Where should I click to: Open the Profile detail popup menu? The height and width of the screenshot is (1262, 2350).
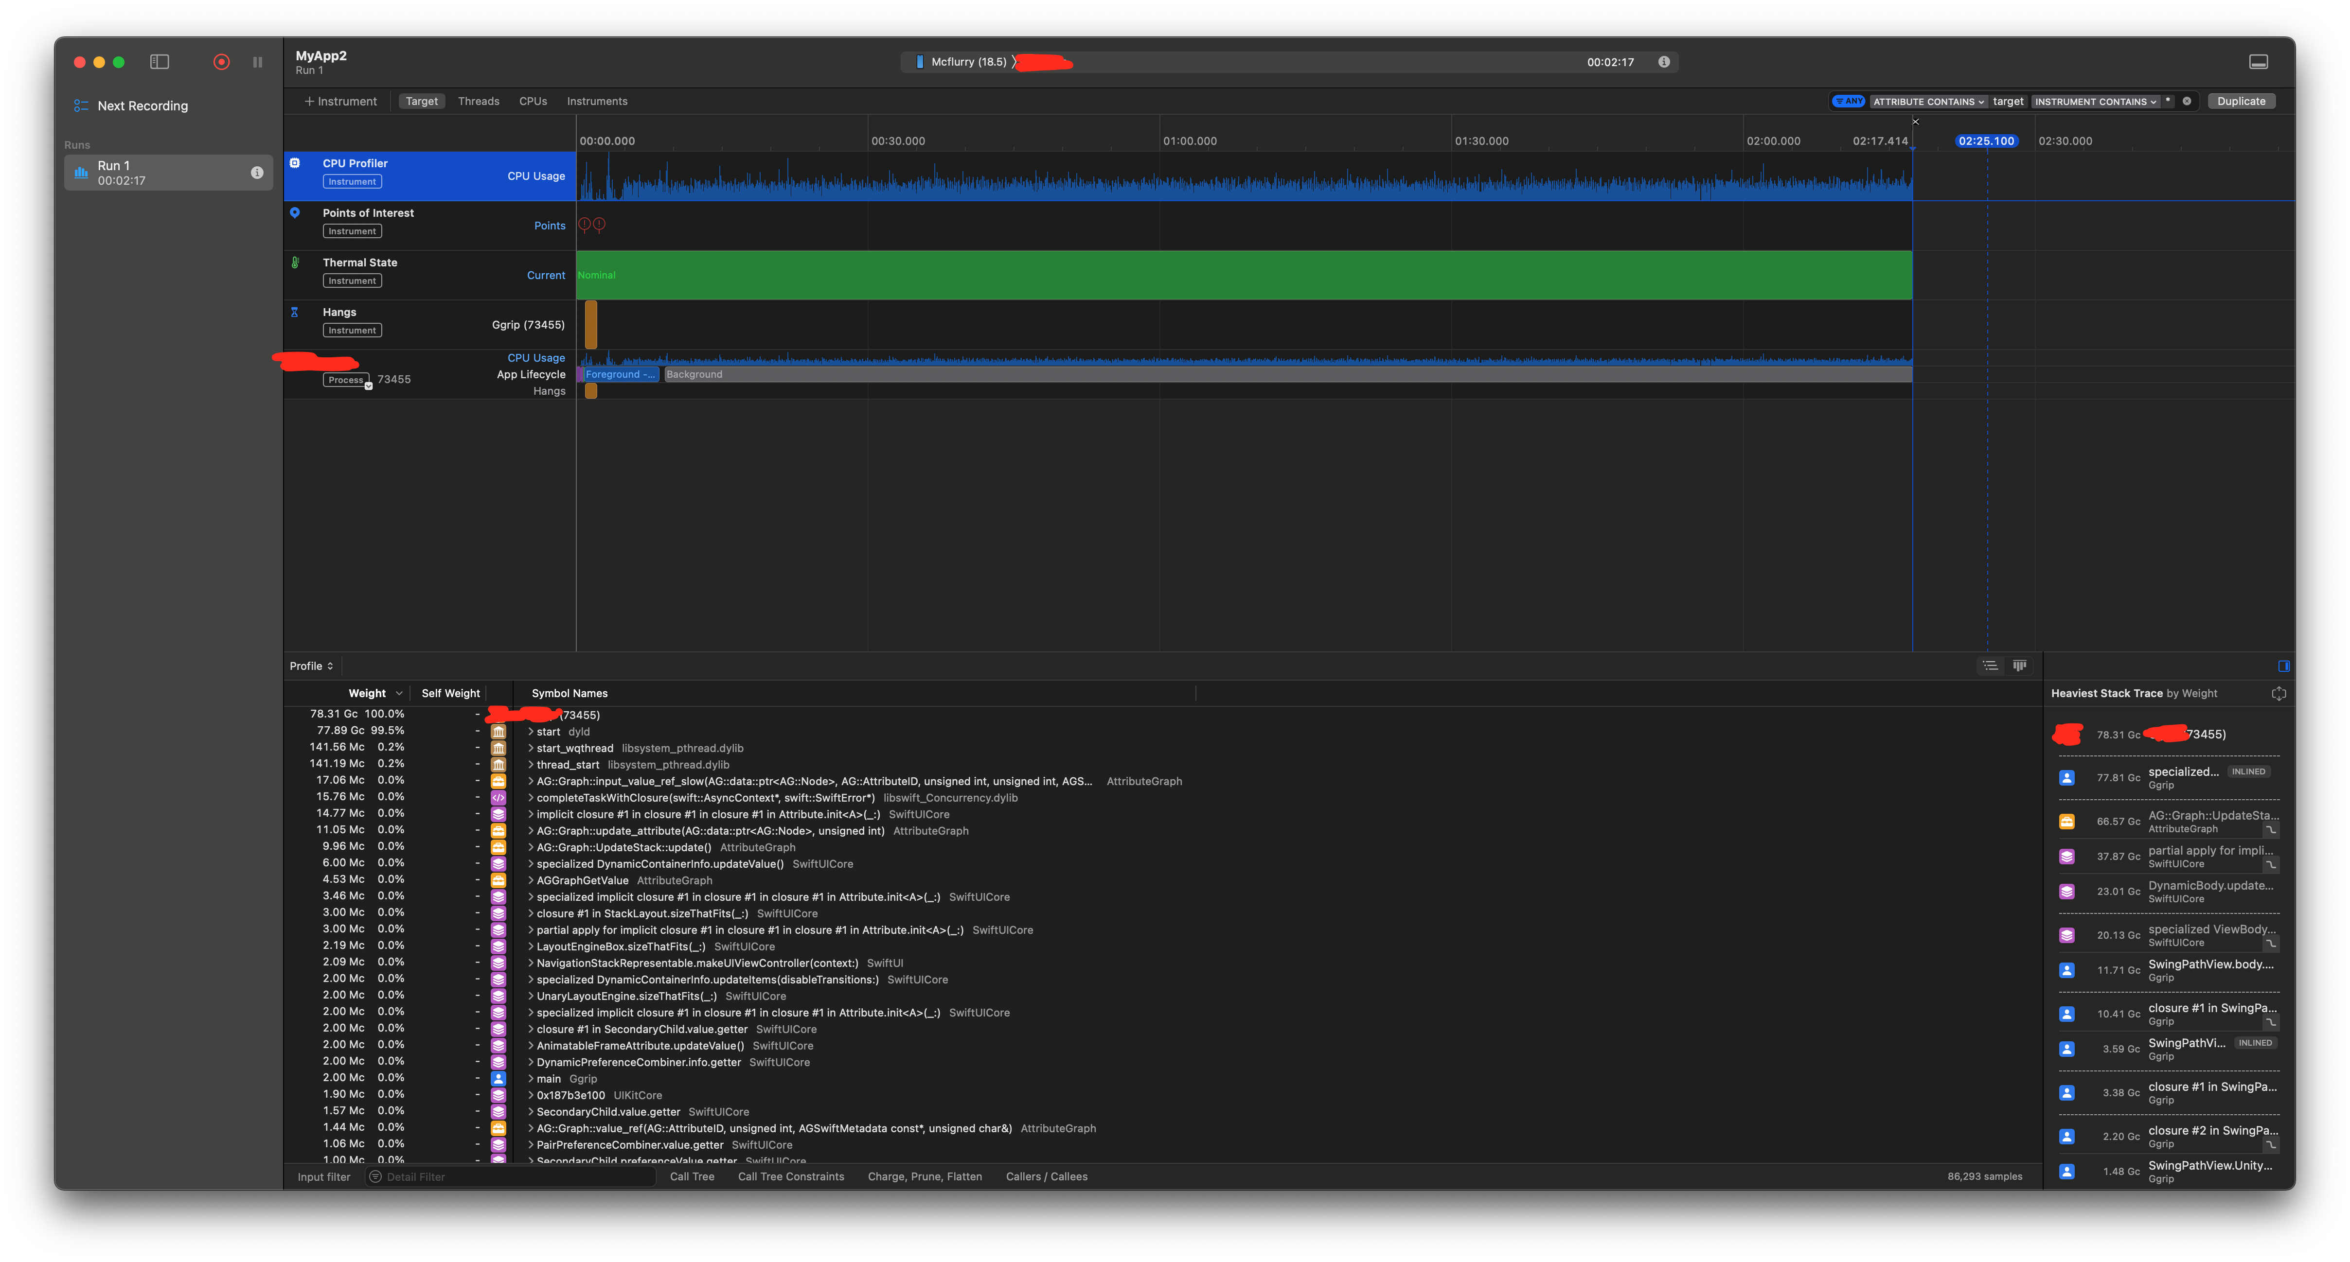pos(311,666)
